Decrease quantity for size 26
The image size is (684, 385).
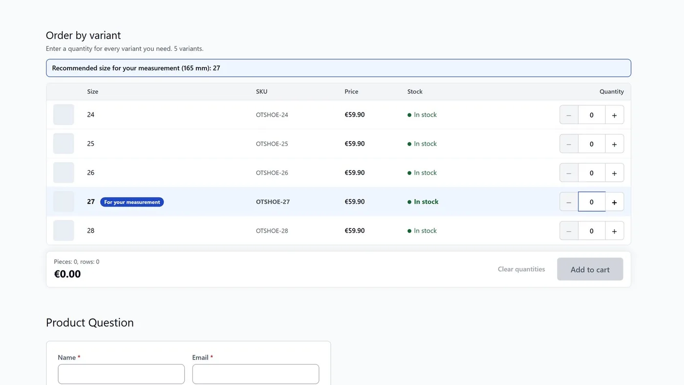569,173
